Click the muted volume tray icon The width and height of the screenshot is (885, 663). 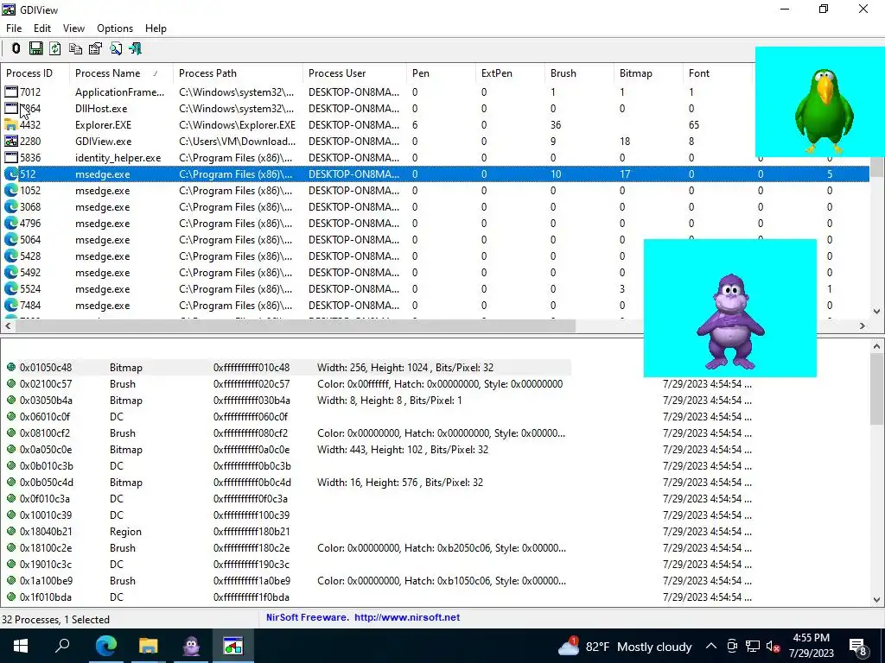tap(774, 646)
